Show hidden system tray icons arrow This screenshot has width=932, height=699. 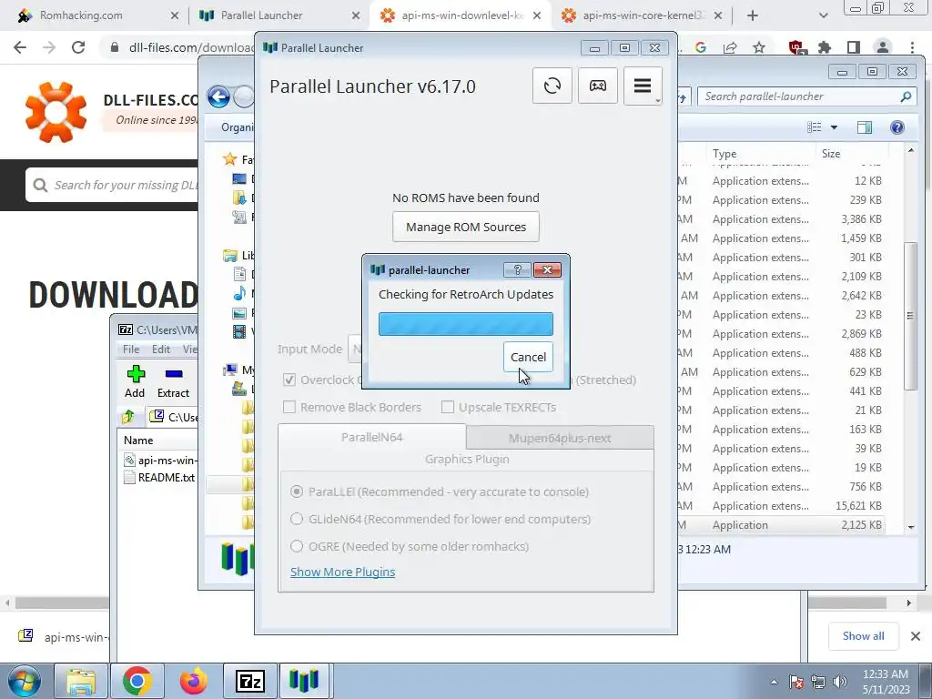click(x=774, y=682)
